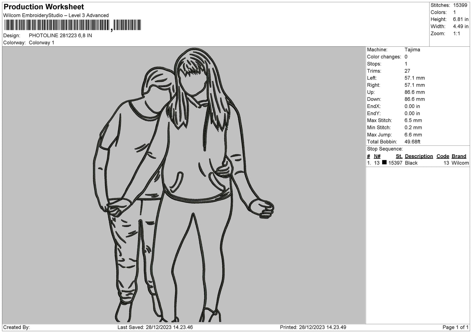Click the 'St.' column header
Viewport: 472px width, 333px height.
399,156
